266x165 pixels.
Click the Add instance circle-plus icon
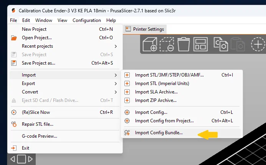coord(258,44)
